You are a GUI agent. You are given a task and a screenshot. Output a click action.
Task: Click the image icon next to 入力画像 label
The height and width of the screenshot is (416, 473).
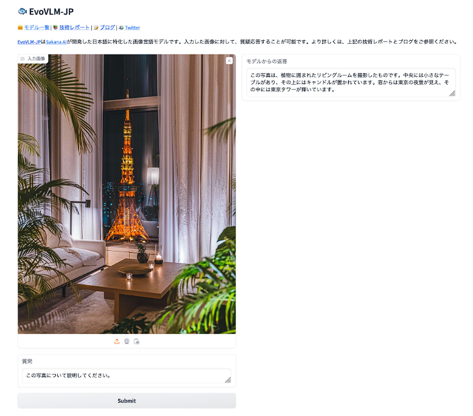click(23, 58)
